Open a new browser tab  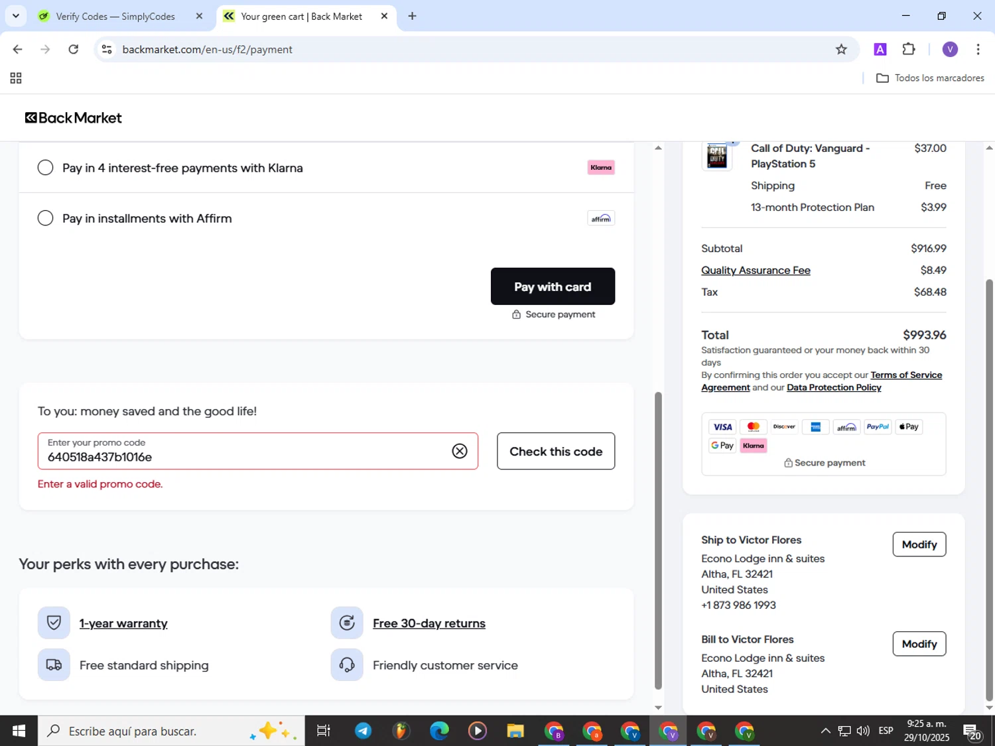point(412,16)
